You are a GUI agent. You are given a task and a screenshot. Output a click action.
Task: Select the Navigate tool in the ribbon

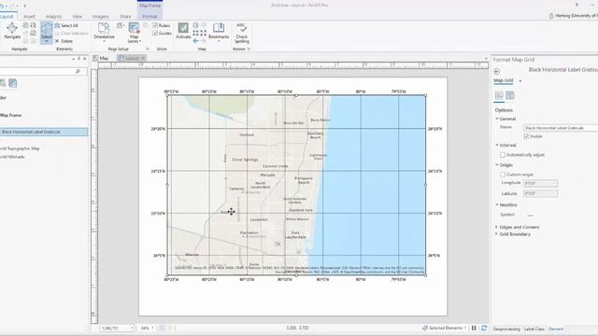(12, 31)
